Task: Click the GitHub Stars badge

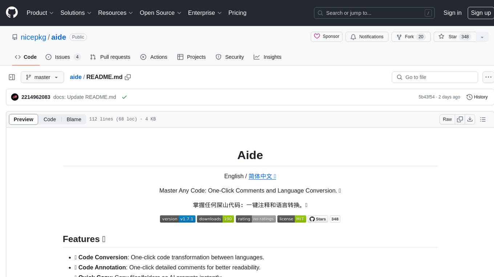Action: point(318,219)
